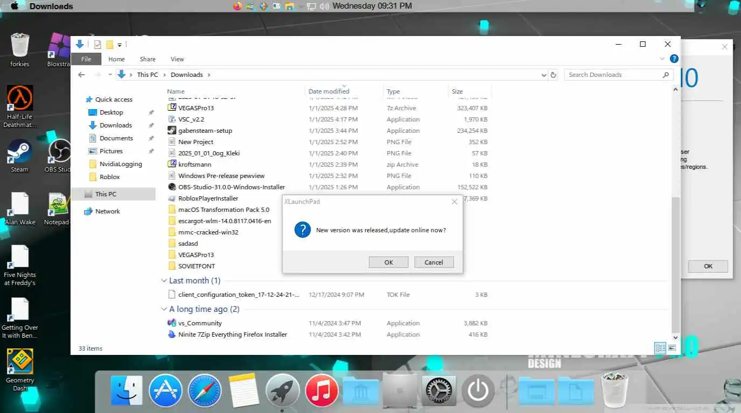The height and width of the screenshot is (413, 741).
Task: Switch to Details view layout icon
Action: pyautogui.click(x=660, y=348)
